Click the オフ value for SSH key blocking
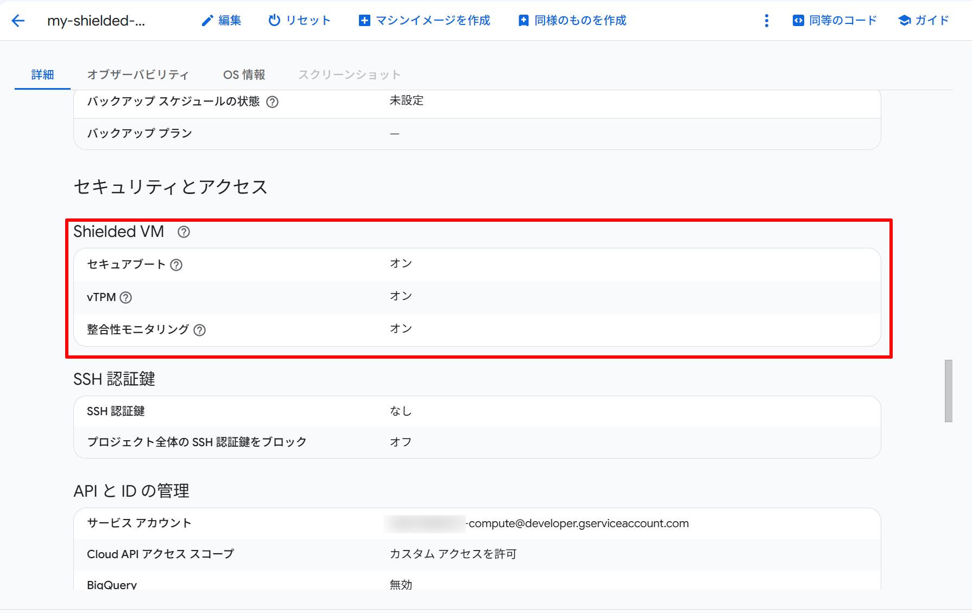Image resolution: width=972 pixels, height=613 pixels. click(x=401, y=442)
